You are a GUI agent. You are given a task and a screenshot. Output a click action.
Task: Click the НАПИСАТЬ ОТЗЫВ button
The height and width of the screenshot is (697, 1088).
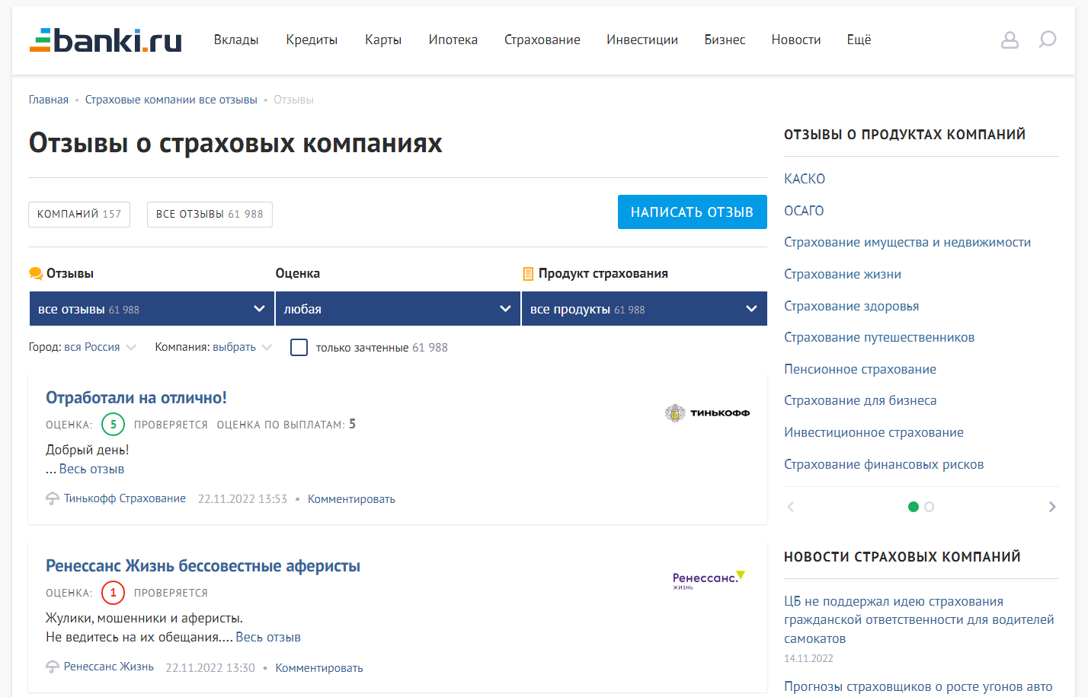click(693, 212)
